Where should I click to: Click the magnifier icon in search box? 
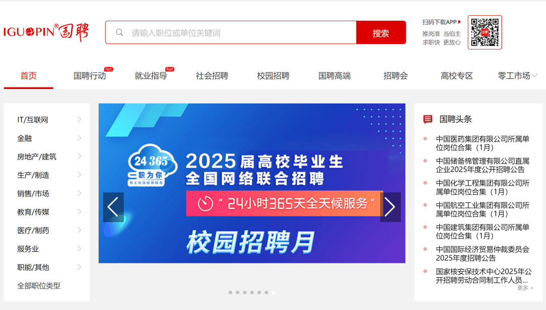tap(119, 33)
